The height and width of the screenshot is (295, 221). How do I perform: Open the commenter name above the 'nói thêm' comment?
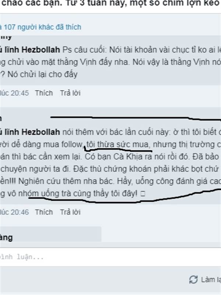point(1,119)
